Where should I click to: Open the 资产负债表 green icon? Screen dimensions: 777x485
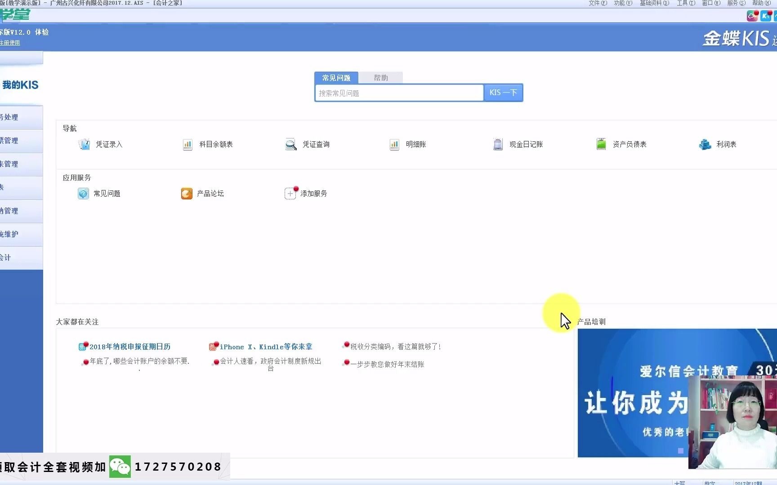pyautogui.click(x=601, y=144)
